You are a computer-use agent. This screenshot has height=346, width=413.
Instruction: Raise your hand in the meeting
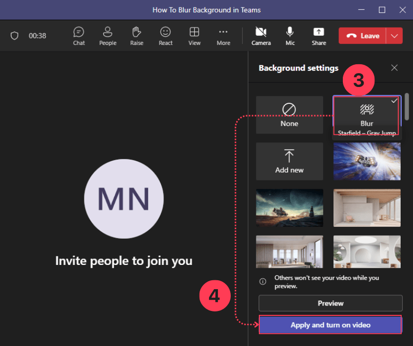[x=136, y=35]
